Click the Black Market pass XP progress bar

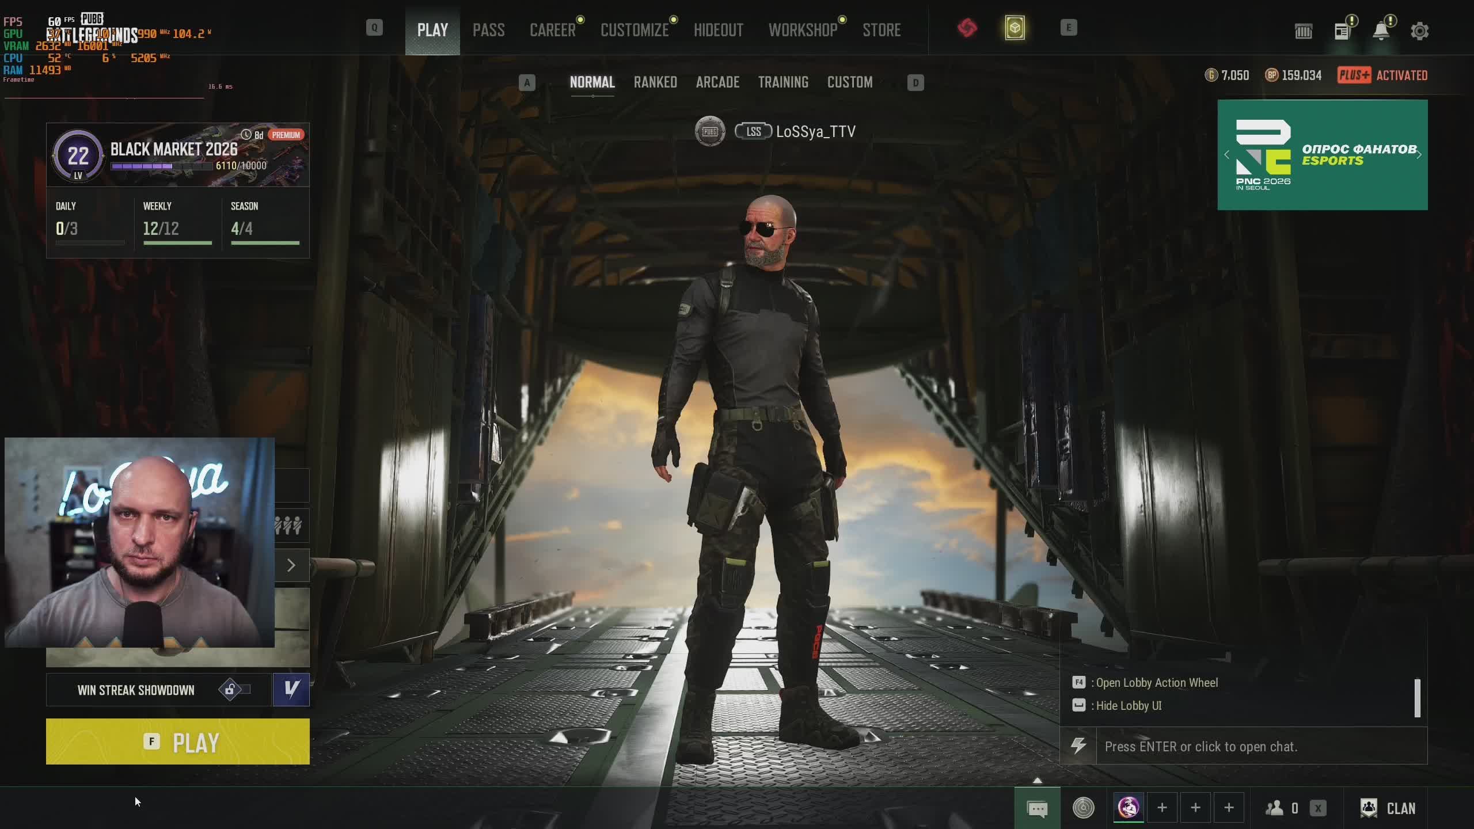tap(162, 166)
